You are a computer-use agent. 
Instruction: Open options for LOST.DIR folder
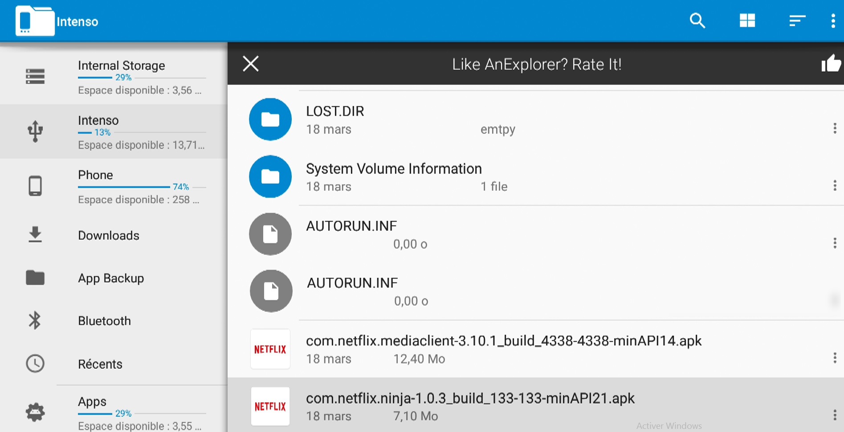(834, 129)
